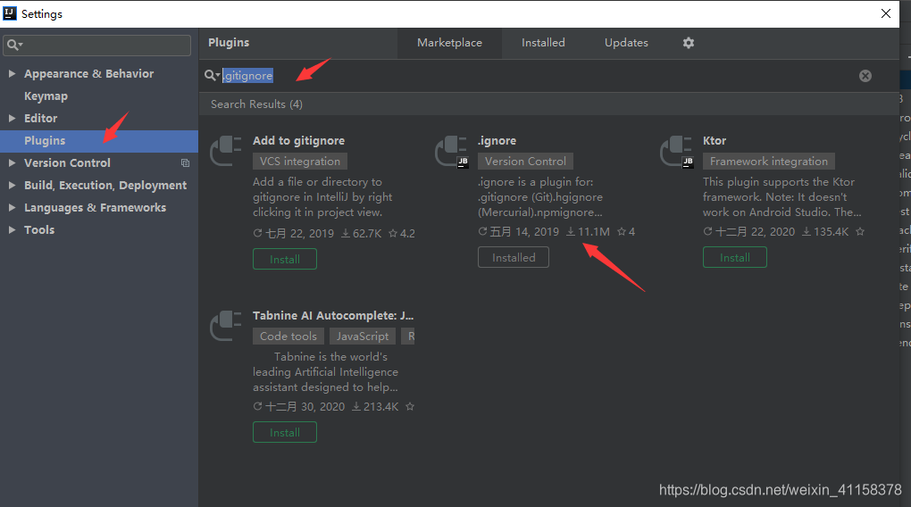
Task: Expand Languages & Frameworks arrow
Action: (12, 208)
